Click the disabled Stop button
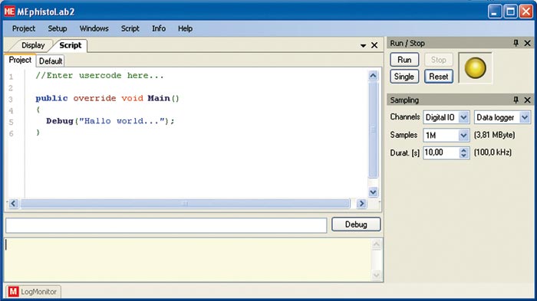The image size is (537, 301). [x=438, y=60]
